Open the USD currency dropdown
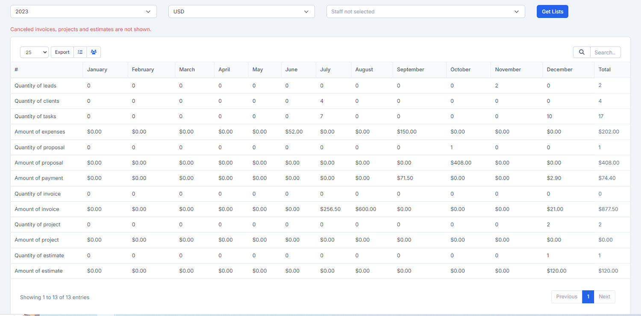 pyautogui.click(x=241, y=12)
